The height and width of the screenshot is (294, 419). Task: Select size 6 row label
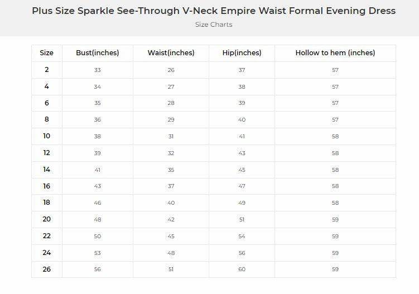tap(47, 103)
